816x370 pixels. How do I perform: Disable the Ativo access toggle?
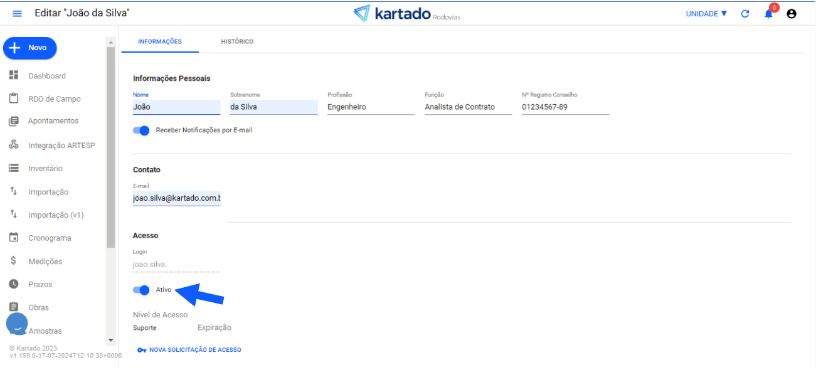(141, 290)
